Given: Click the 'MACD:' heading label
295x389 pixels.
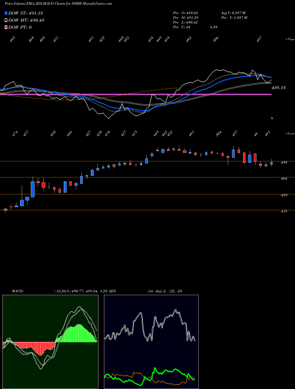Looking at the screenshot, I should pyautogui.click(x=17, y=291).
